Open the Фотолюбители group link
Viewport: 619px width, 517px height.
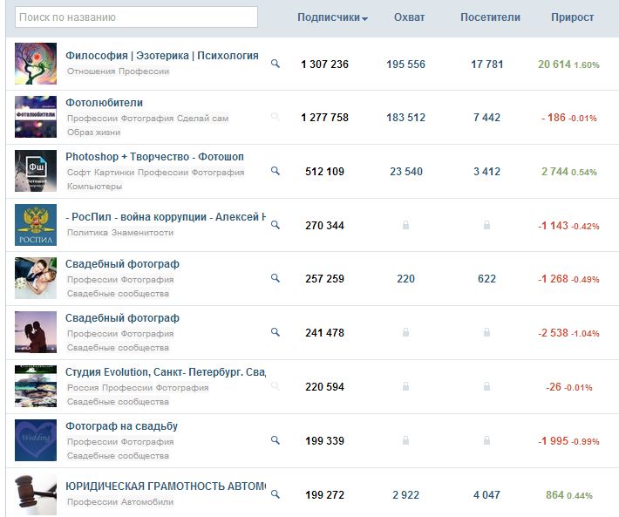(104, 103)
